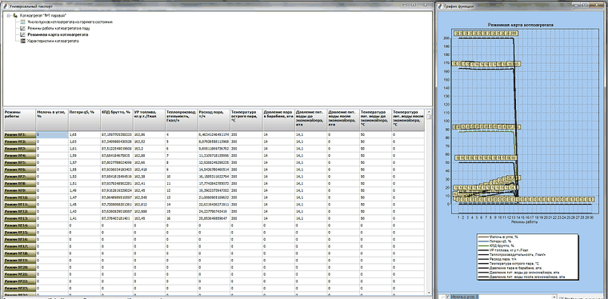Select Котлоагрегат №1 паровой root node
This screenshot has height=299, width=608.
coord(43,16)
